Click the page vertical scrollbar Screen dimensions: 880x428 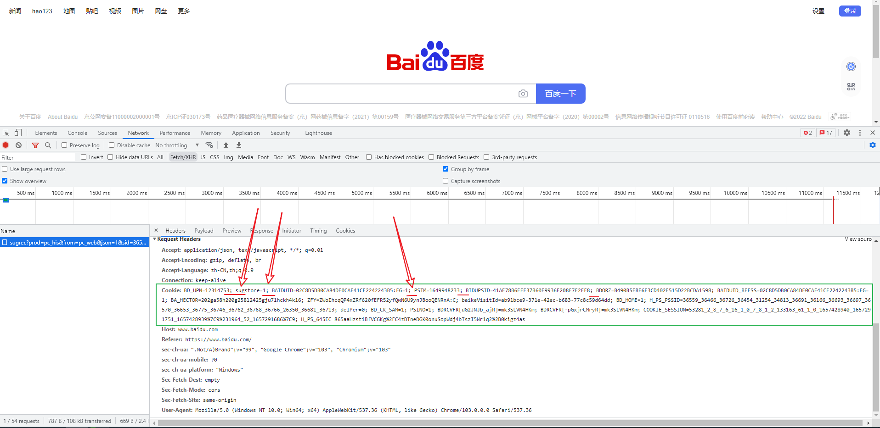click(x=876, y=32)
